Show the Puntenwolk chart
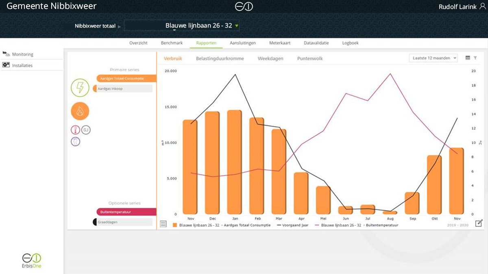Screen dimensions: 488x274 310,58
